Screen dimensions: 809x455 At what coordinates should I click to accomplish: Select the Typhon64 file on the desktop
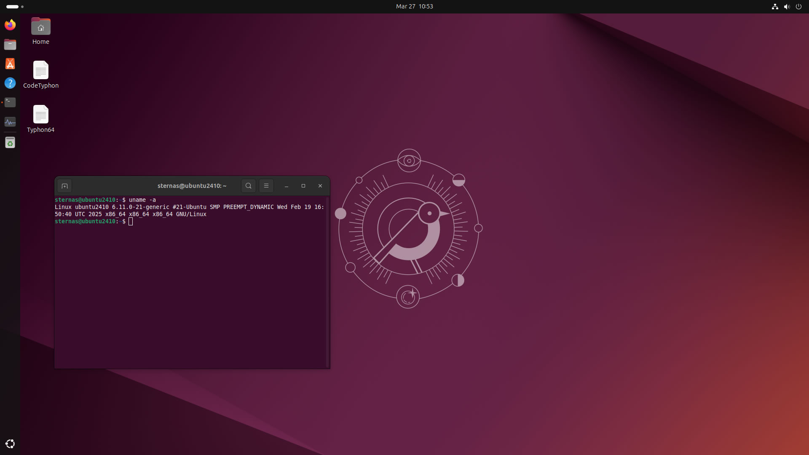pos(41,115)
